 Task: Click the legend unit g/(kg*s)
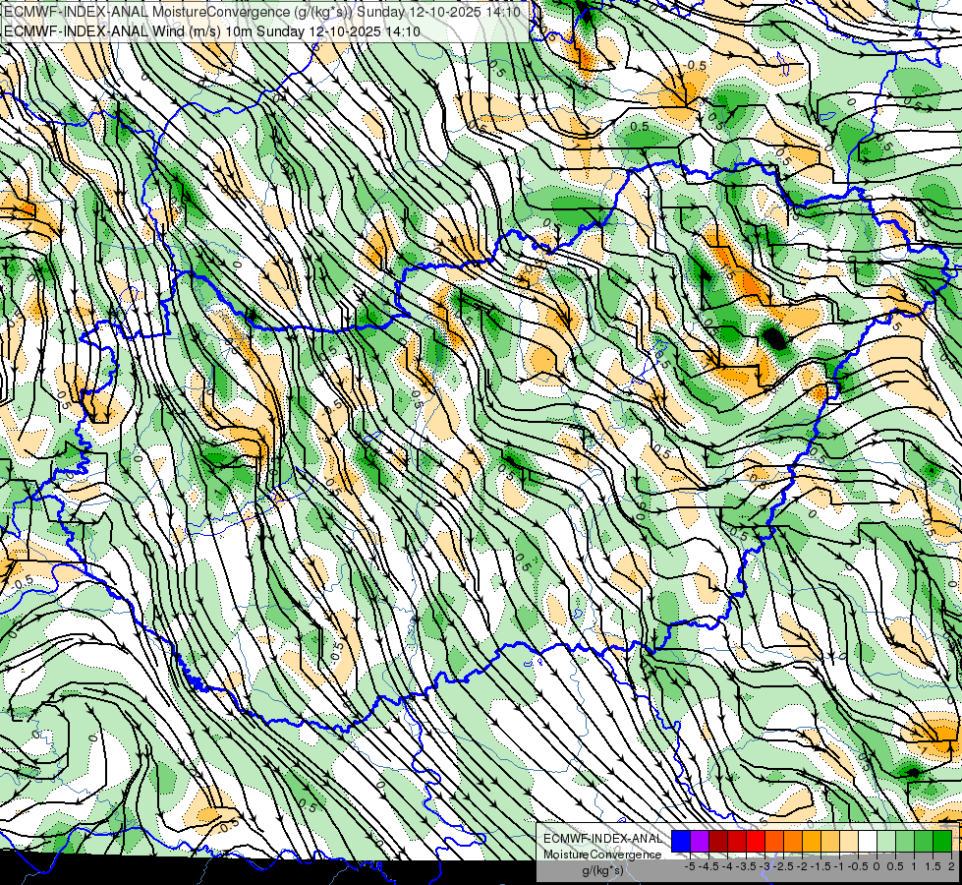(602, 870)
